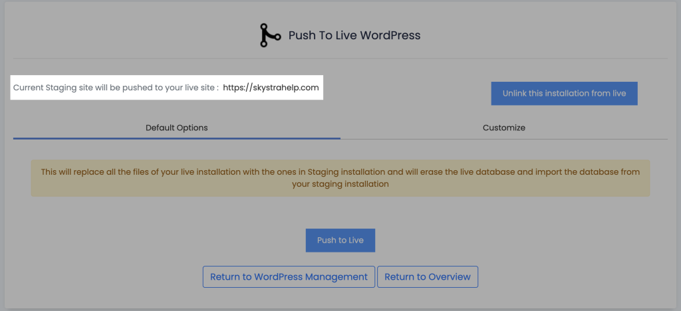Go back via Return to Overview
This screenshot has height=311, width=681.
tap(427, 276)
